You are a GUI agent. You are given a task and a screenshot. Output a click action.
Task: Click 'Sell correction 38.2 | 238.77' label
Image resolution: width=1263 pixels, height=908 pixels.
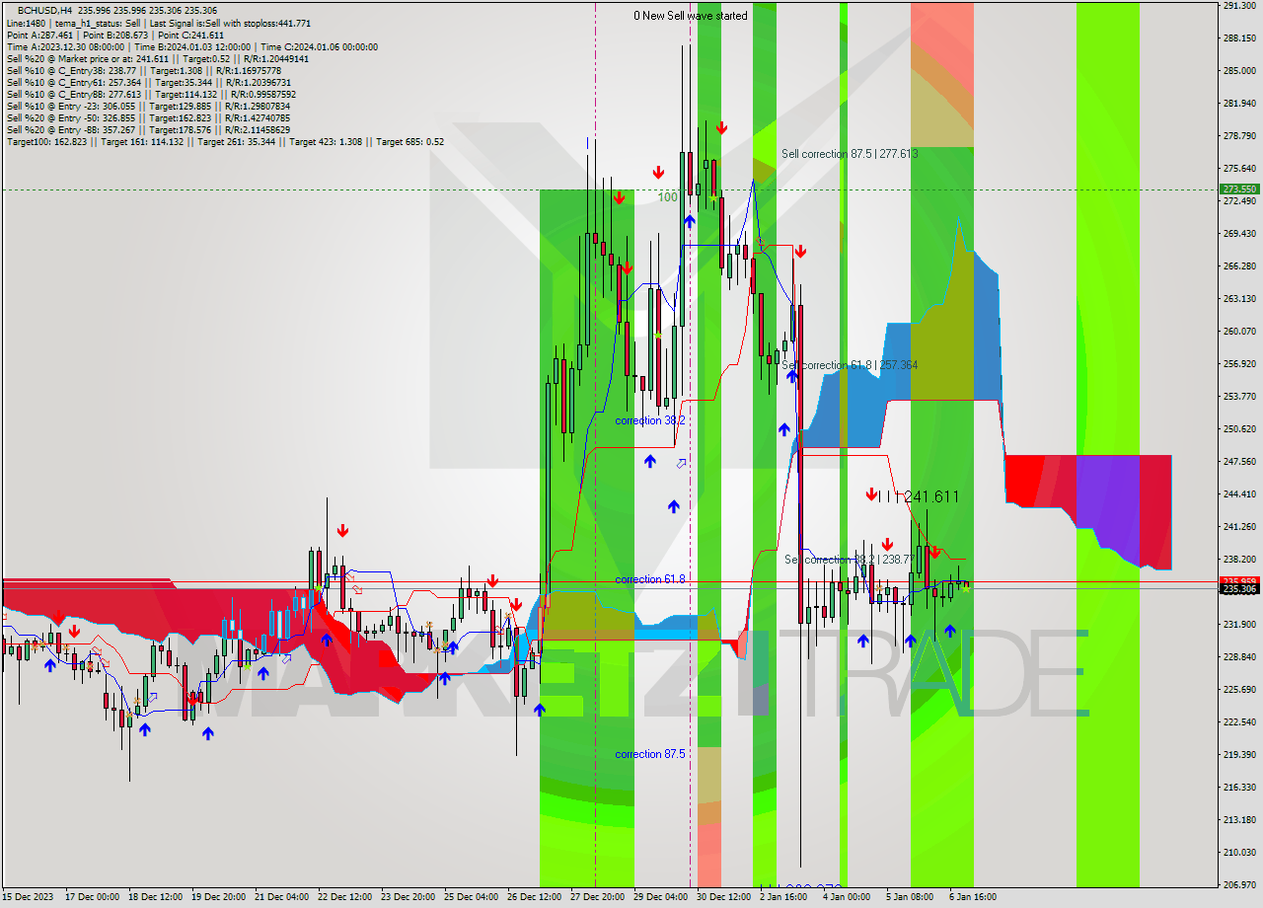click(849, 560)
